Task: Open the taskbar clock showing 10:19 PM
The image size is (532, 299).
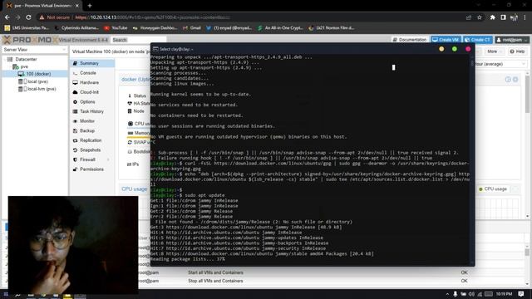Action: click(x=504, y=294)
